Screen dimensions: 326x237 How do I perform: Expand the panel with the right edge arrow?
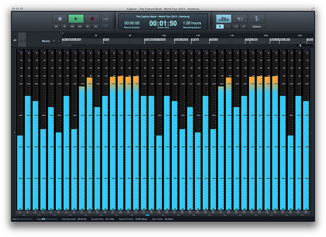(311, 132)
